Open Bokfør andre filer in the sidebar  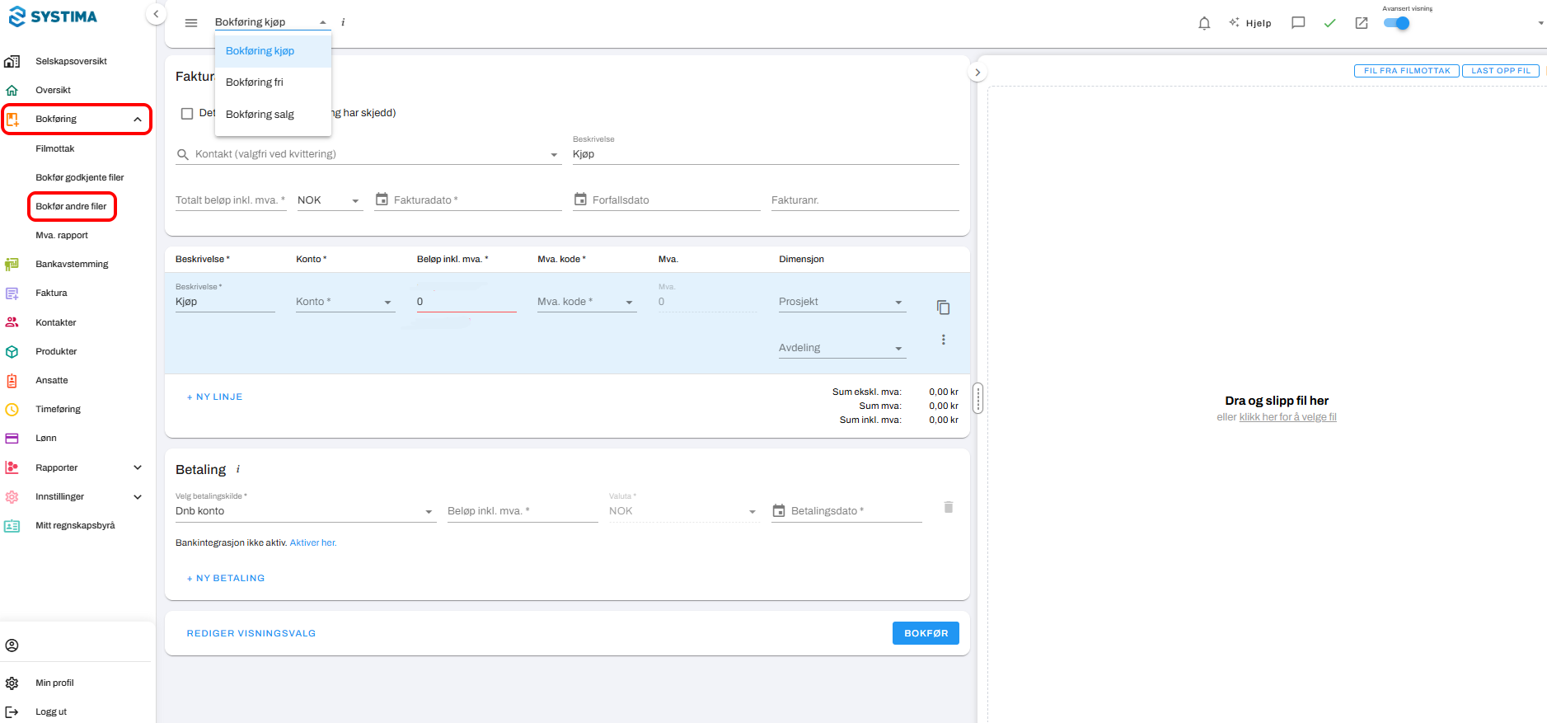(x=71, y=206)
